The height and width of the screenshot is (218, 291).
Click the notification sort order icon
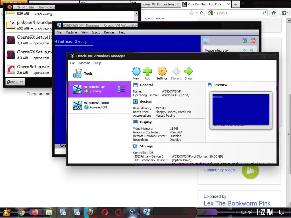[x=245, y=41]
